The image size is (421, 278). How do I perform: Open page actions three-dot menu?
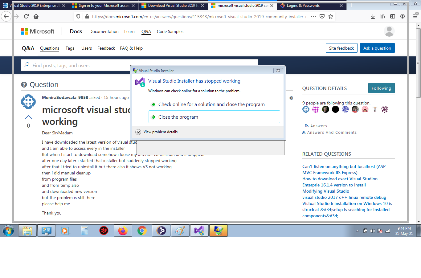tap(313, 16)
